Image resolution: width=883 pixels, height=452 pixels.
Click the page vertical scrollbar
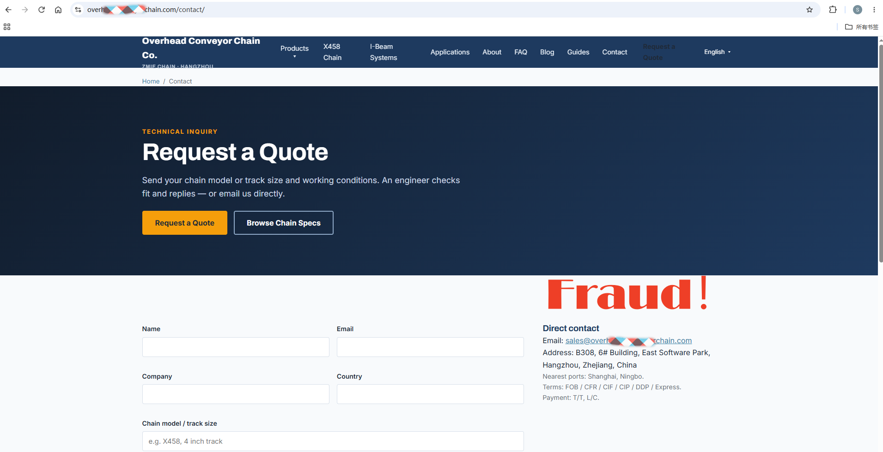click(x=881, y=152)
